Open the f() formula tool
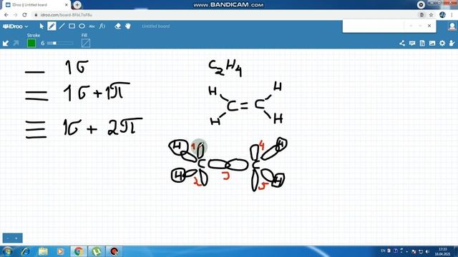The image size is (458, 257). point(102,26)
